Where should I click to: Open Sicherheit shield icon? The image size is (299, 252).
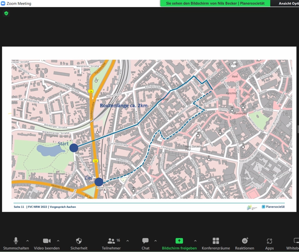pyautogui.click(x=79, y=241)
